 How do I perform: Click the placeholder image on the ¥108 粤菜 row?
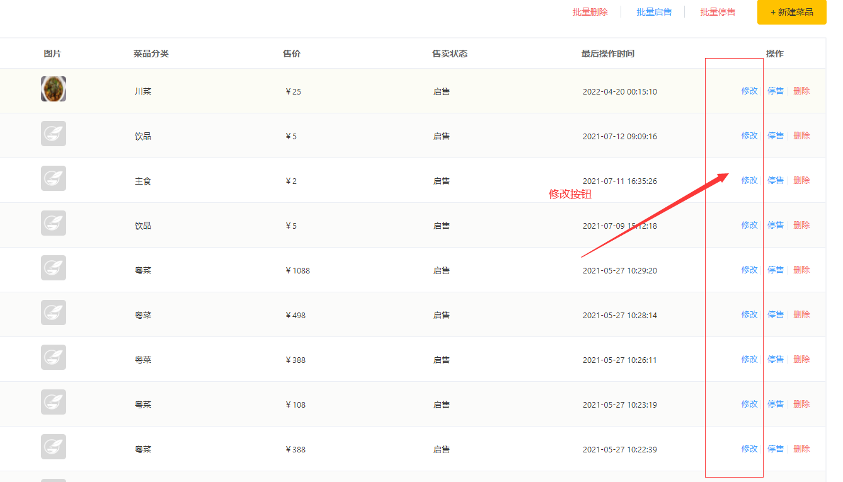(x=54, y=402)
